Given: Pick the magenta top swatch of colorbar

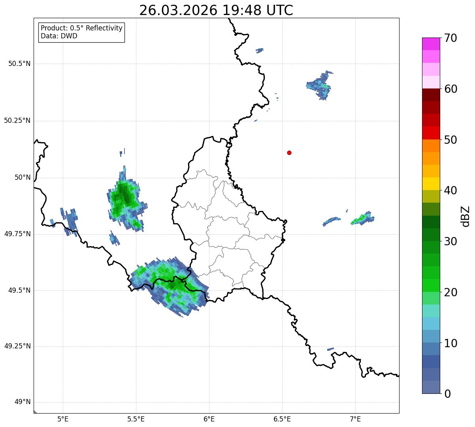Looking at the screenshot, I should [431, 44].
